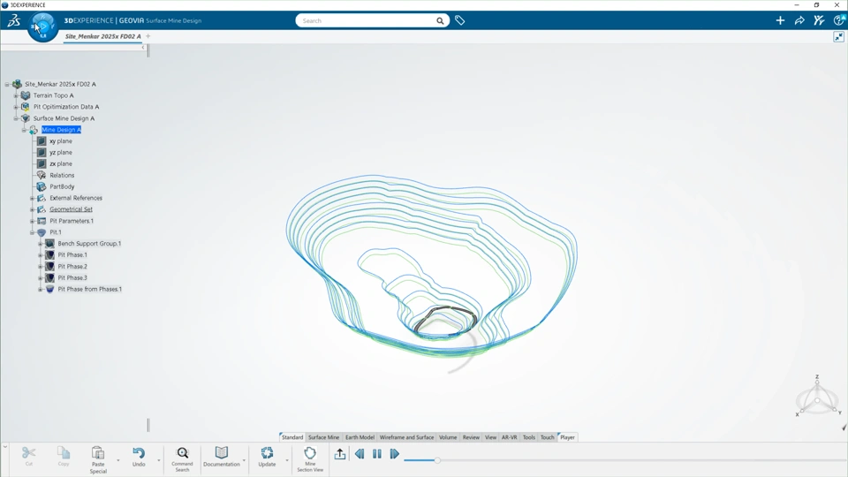This screenshot has width=848, height=477.
Task: Open the Paste Special dropdown arrow
Action: (117, 460)
